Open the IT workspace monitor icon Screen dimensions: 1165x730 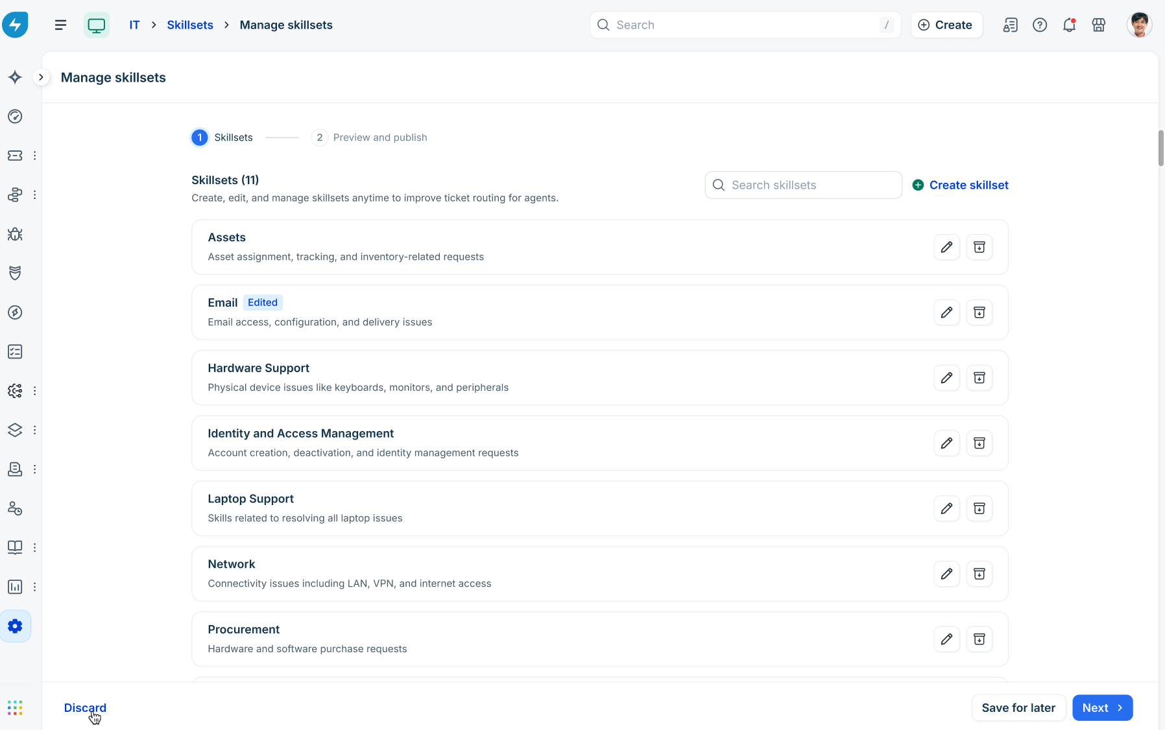[97, 25]
